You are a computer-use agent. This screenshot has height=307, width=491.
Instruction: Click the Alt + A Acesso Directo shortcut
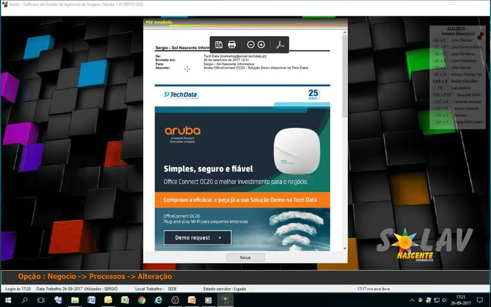457,74
